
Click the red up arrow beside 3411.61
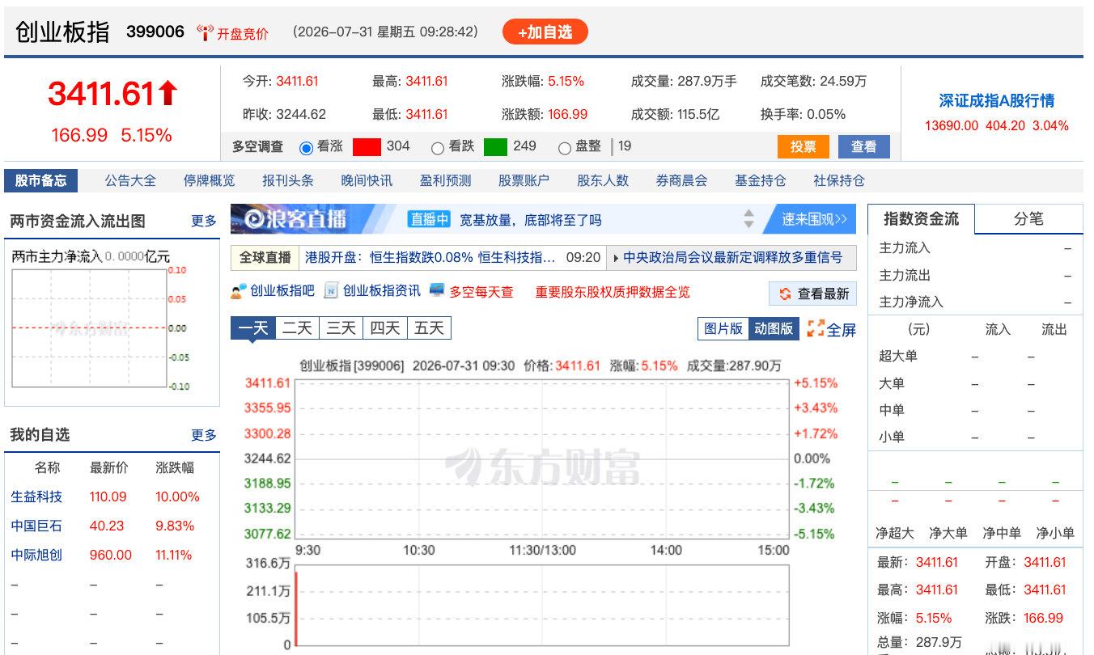click(x=167, y=93)
